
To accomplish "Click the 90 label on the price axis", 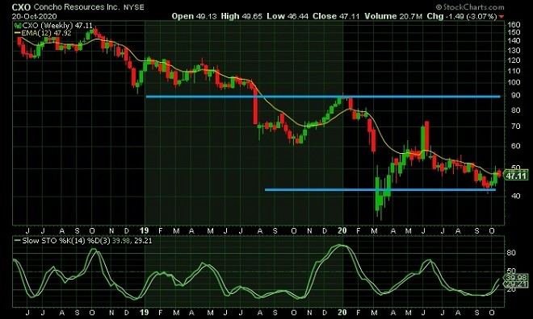I will point(516,95).
